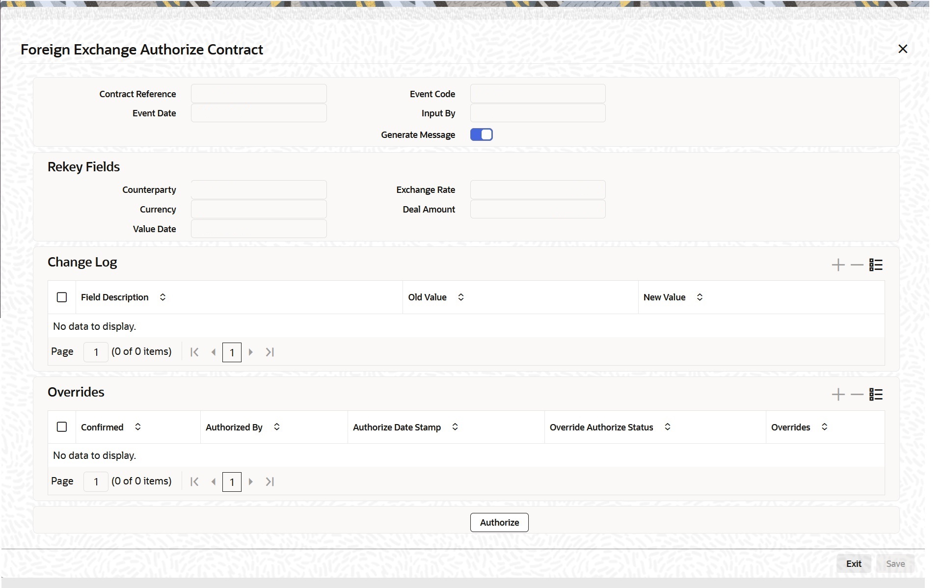Check select-all box in Change Log header
This screenshot has height=588, width=944.
pyautogui.click(x=62, y=297)
